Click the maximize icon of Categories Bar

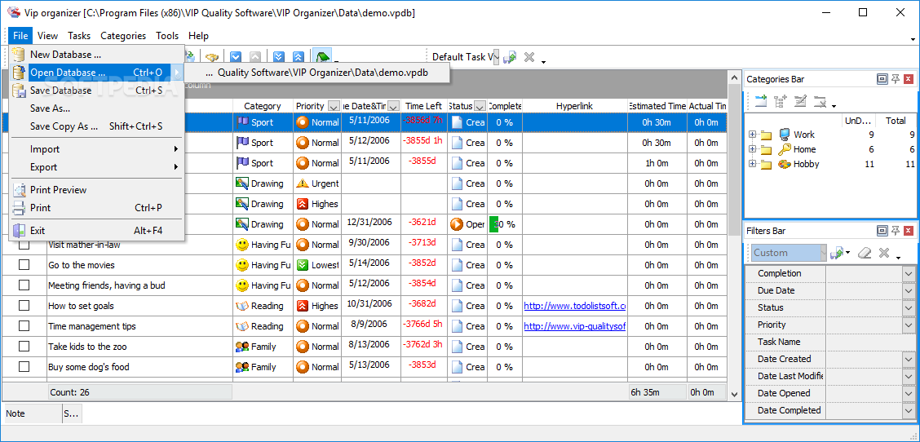pos(882,79)
